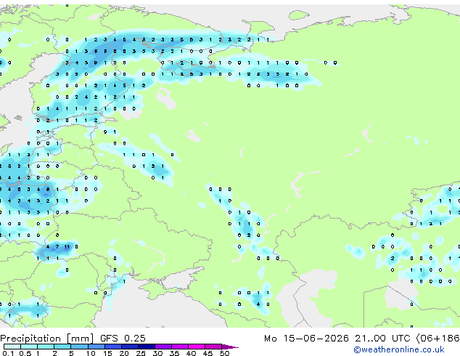
Task: Pick the 35–40 mm legend swatch
Action: click(x=179, y=347)
